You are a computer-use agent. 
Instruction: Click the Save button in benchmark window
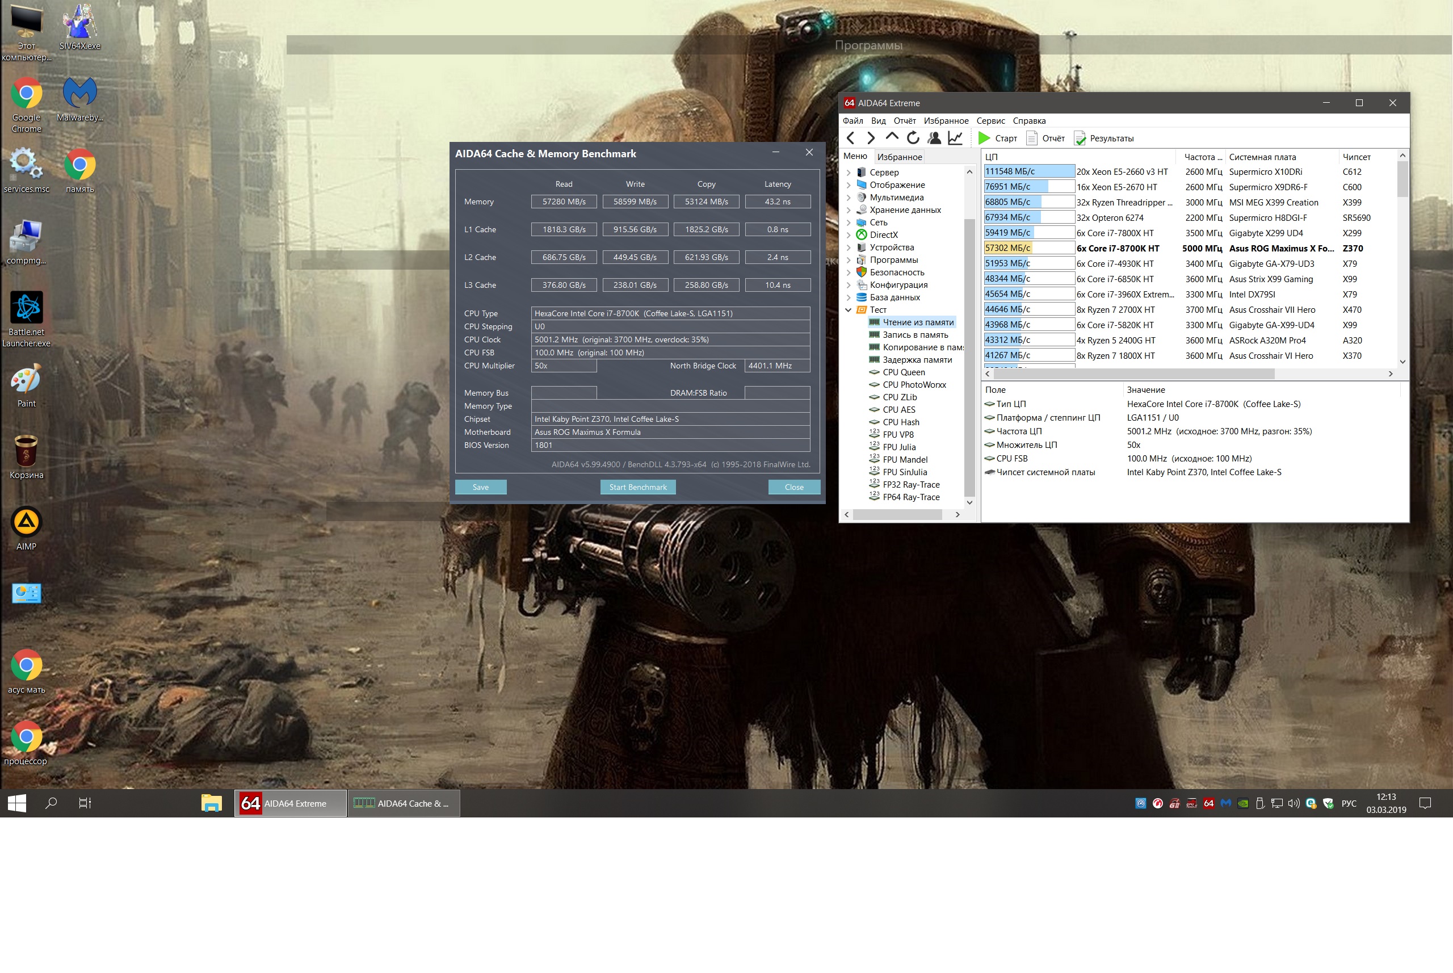click(480, 488)
